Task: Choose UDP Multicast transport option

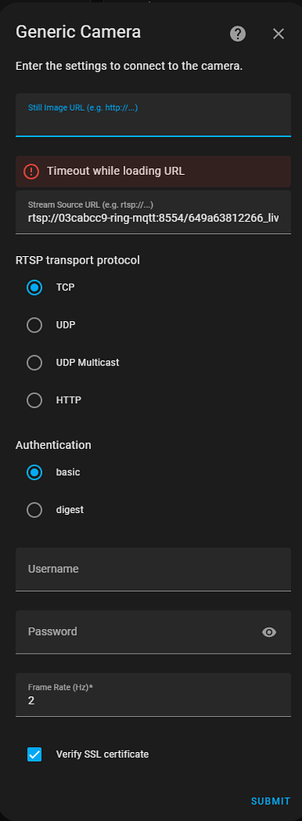Action: coord(34,363)
